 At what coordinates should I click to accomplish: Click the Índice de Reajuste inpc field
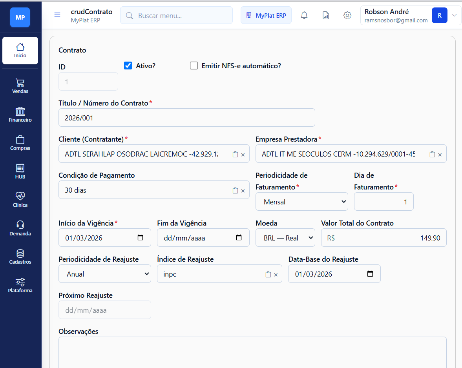click(x=219, y=274)
